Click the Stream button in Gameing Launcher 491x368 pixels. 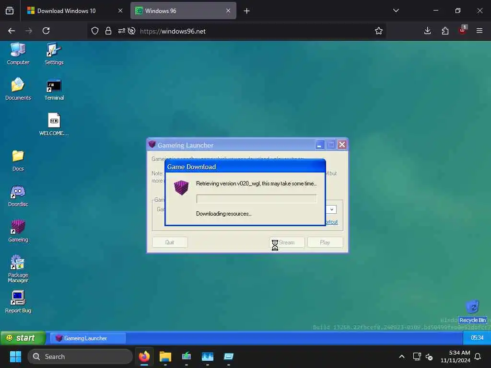pyautogui.click(x=287, y=242)
